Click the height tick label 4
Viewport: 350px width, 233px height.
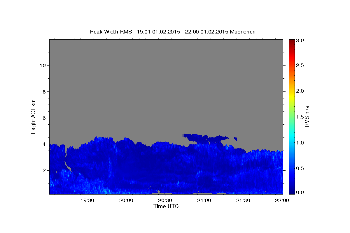pyautogui.click(x=44, y=144)
